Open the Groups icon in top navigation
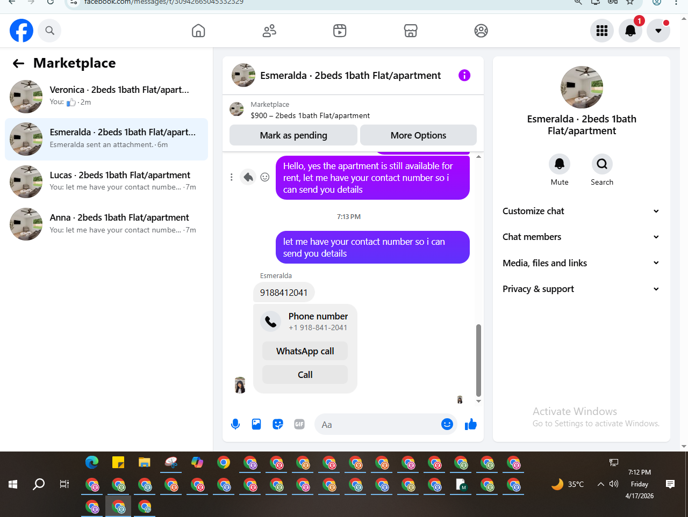 pyautogui.click(x=481, y=31)
